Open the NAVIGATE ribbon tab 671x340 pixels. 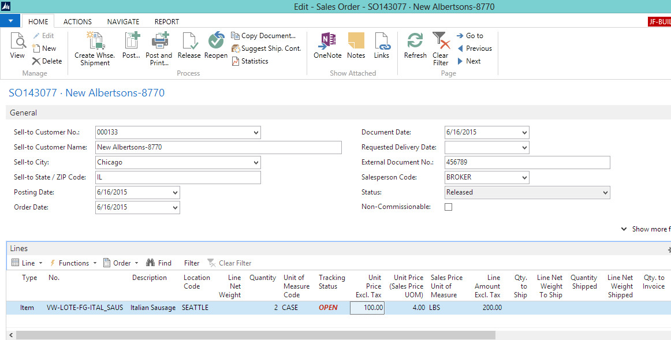pos(123,21)
